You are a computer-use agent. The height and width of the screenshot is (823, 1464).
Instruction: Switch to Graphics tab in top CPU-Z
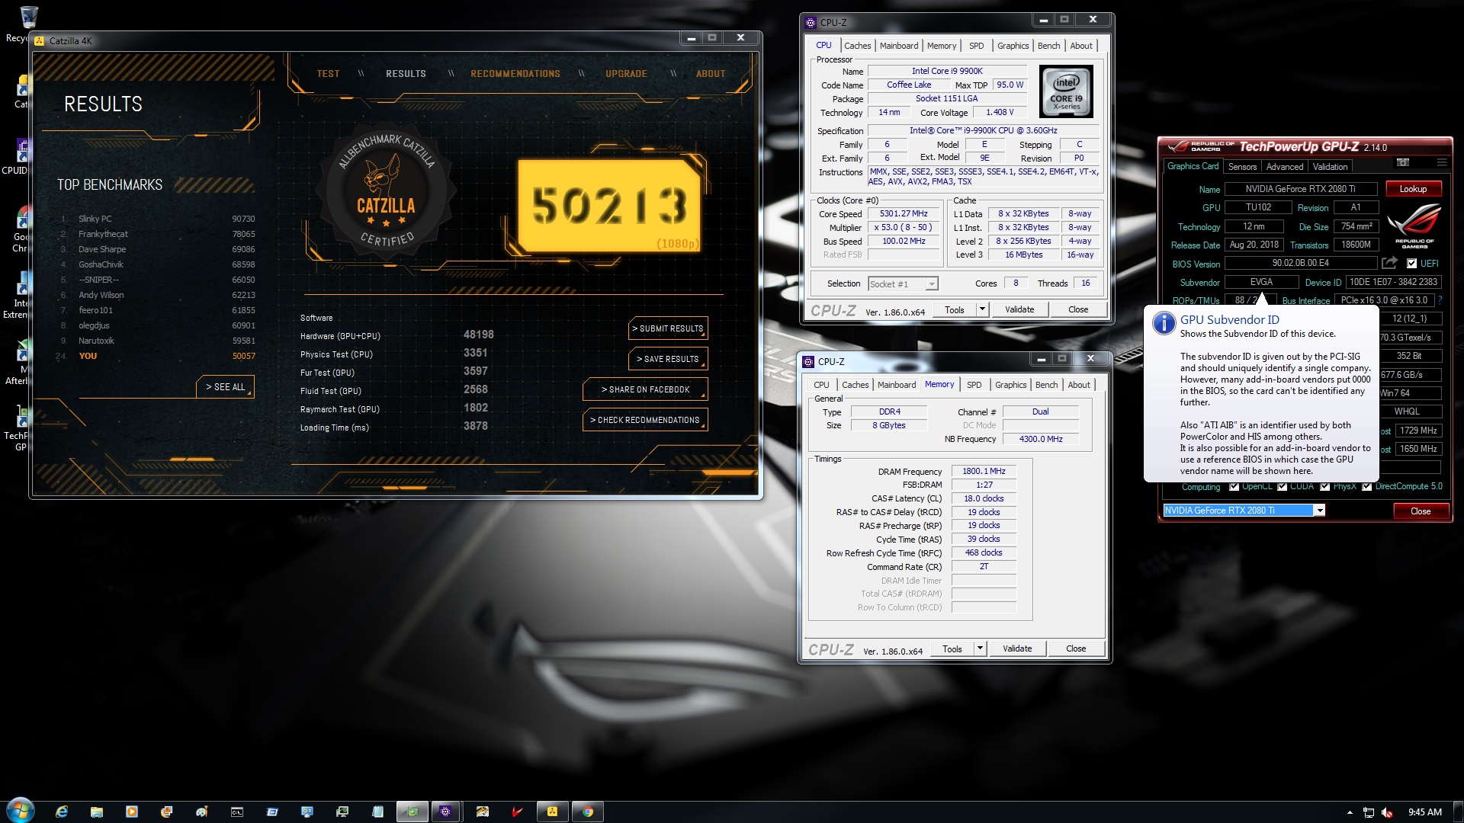point(1013,46)
